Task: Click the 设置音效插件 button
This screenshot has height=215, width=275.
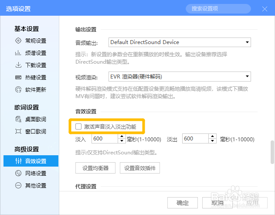Action: pyautogui.click(x=140, y=168)
